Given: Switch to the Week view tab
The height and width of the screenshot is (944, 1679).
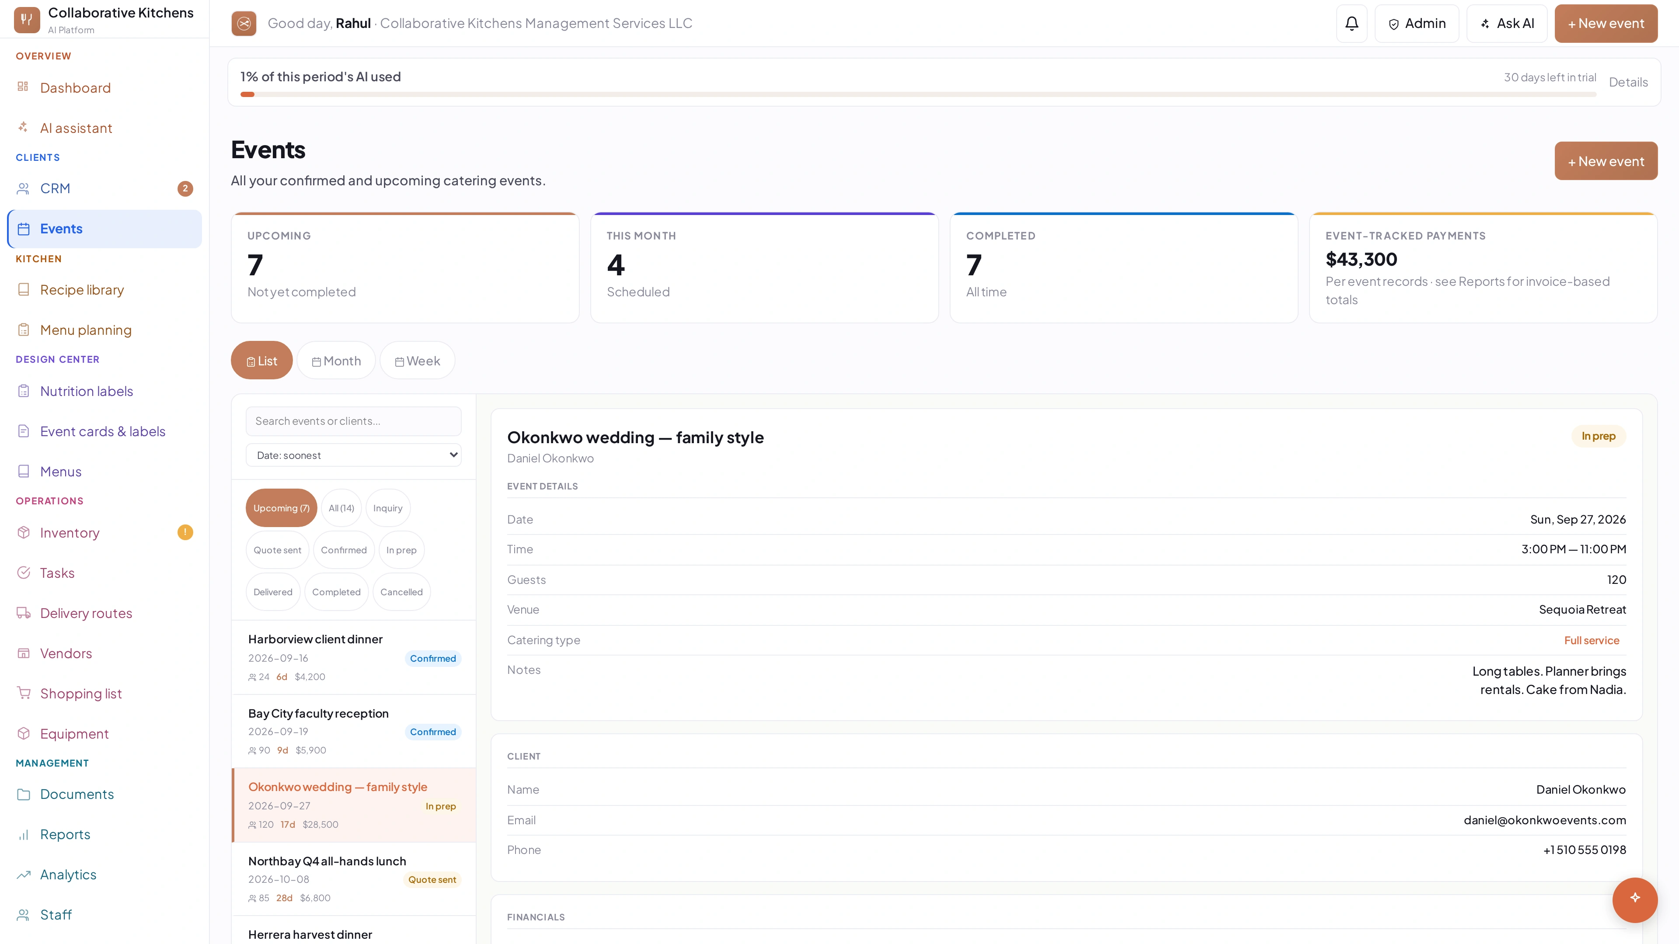Looking at the screenshot, I should point(417,360).
